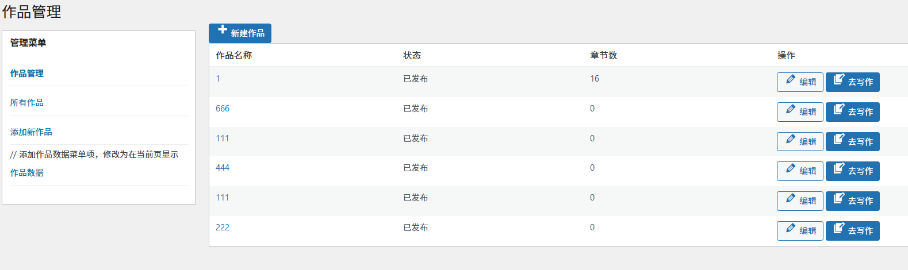Viewport: 908px width, 270px height.
Task: Select 所有作品 from the management menu
Action: [x=27, y=103]
